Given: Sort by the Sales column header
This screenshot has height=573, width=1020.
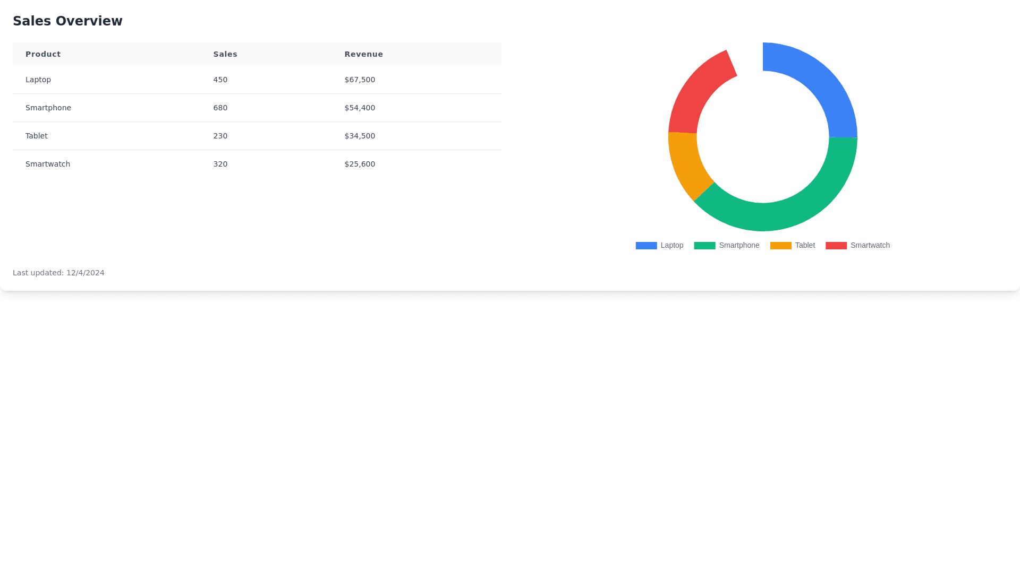Looking at the screenshot, I should (225, 54).
